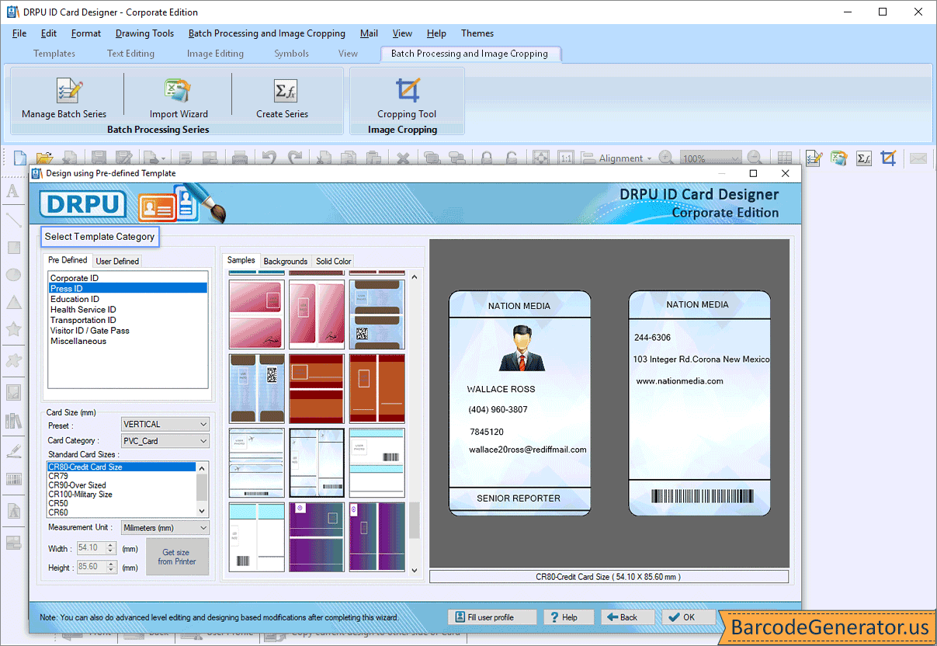Pick the Ellipse shape tool from the sidebar
937x646 pixels.
pos(13,274)
